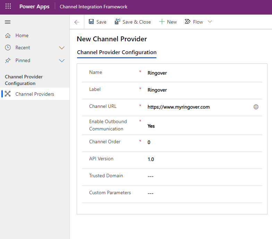Click the Enable Outbound Communication label
This screenshot has width=272, height=239.
pos(108,125)
